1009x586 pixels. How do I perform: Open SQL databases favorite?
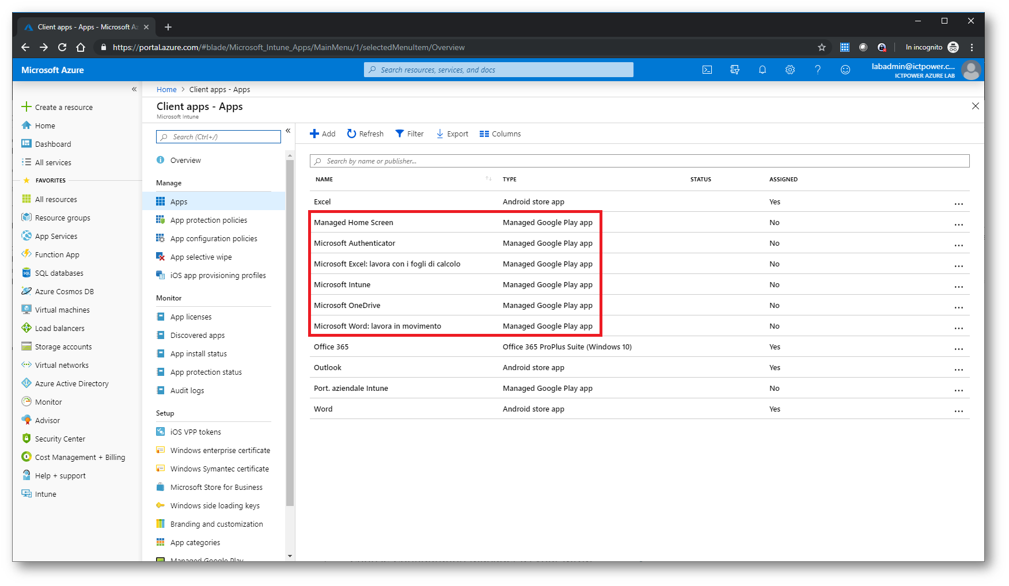[52, 273]
